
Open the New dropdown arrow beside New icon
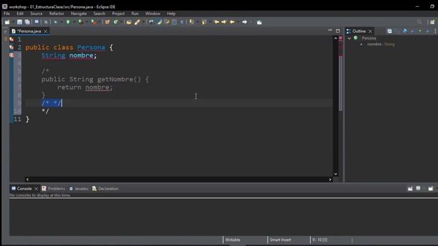coord(12,22)
